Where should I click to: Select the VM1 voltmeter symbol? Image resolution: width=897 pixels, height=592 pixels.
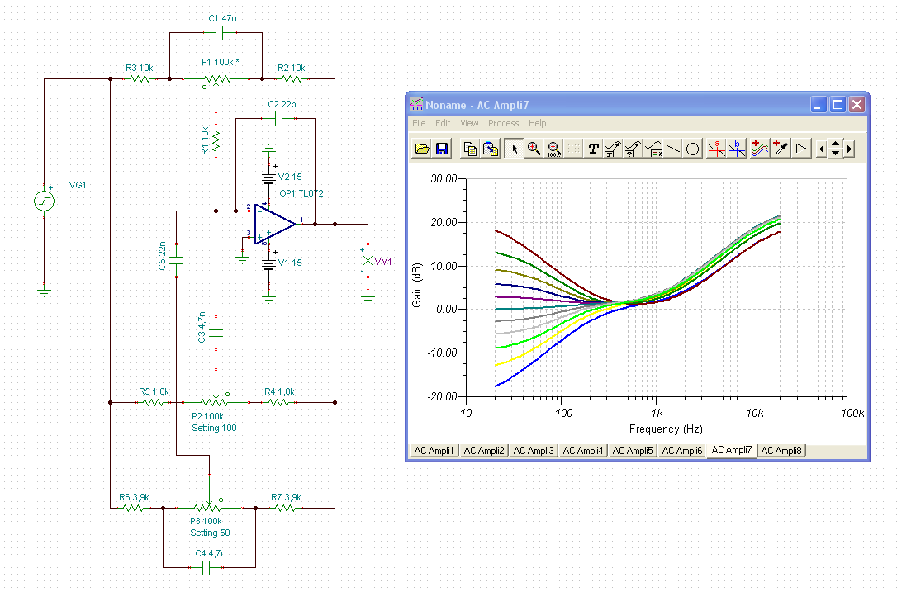pos(368,261)
